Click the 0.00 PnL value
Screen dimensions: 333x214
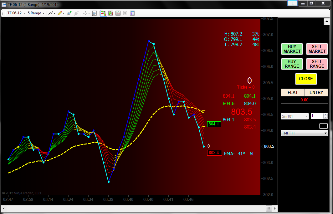(x=304, y=100)
